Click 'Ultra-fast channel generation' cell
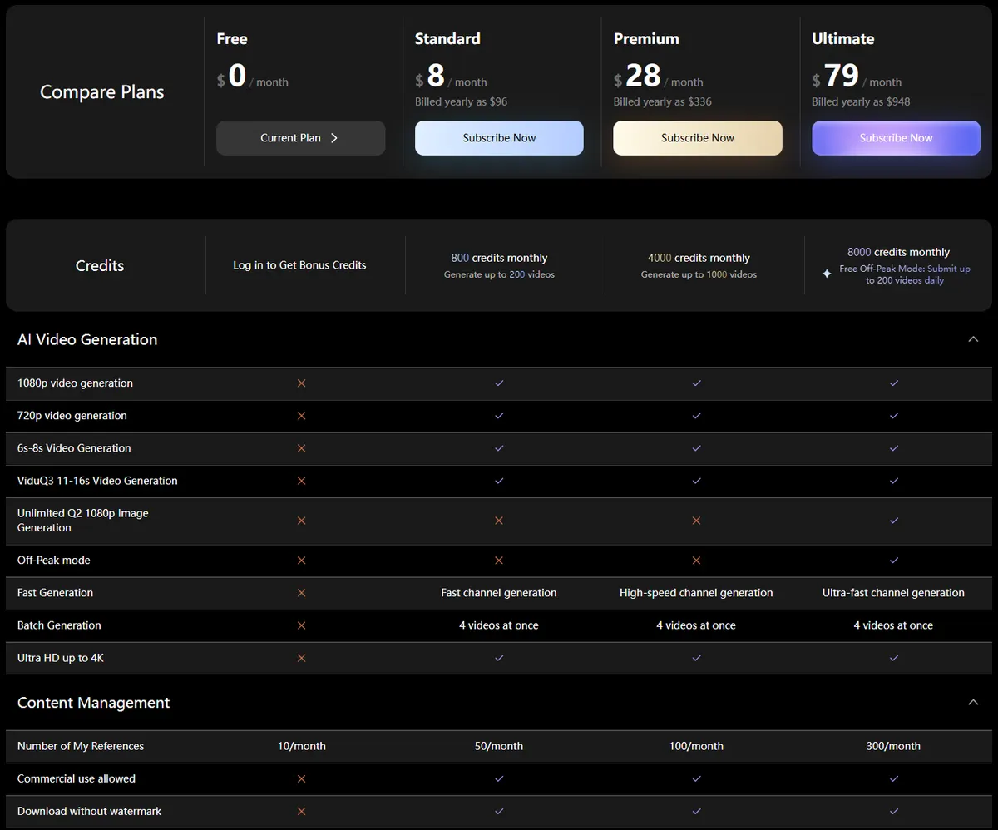This screenshot has width=998, height=830. (893, 593)
